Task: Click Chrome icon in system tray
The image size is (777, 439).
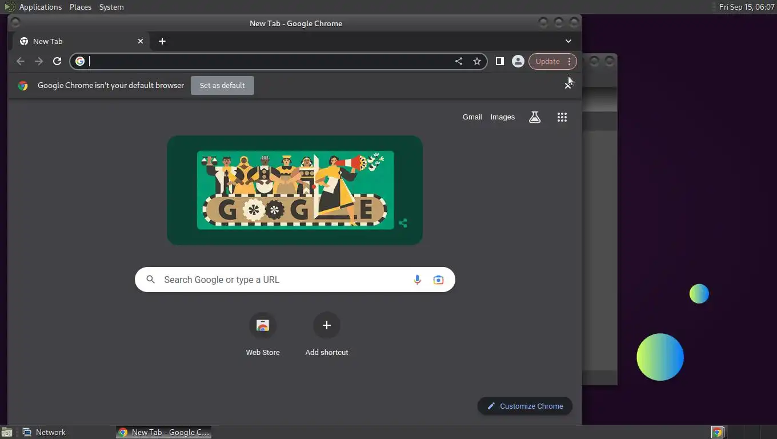Action: pos(718,432)
